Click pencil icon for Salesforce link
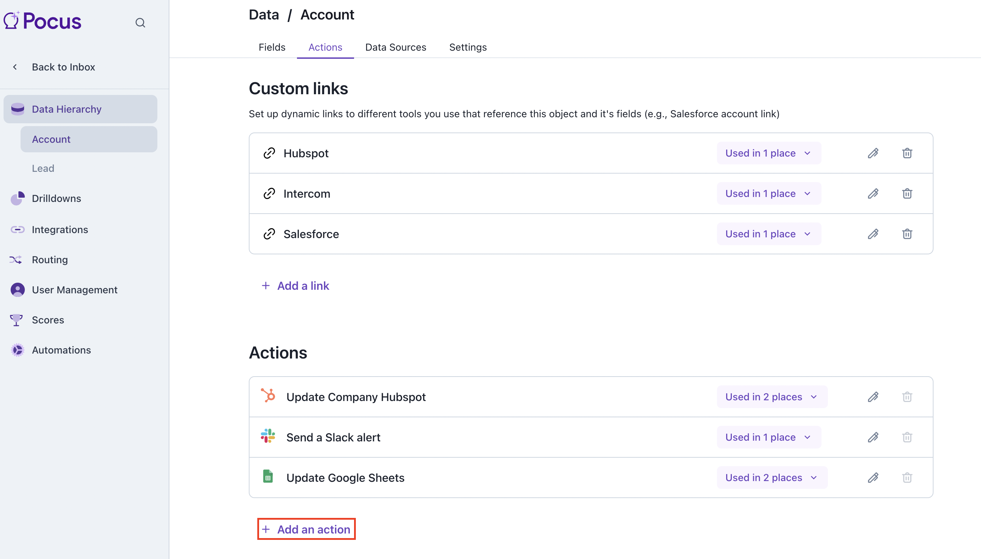The width and height of the screenshot is (981, 559). click(873, 234)
